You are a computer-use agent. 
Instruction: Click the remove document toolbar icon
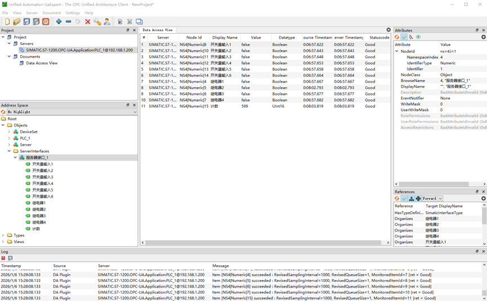tap(129, 21)
